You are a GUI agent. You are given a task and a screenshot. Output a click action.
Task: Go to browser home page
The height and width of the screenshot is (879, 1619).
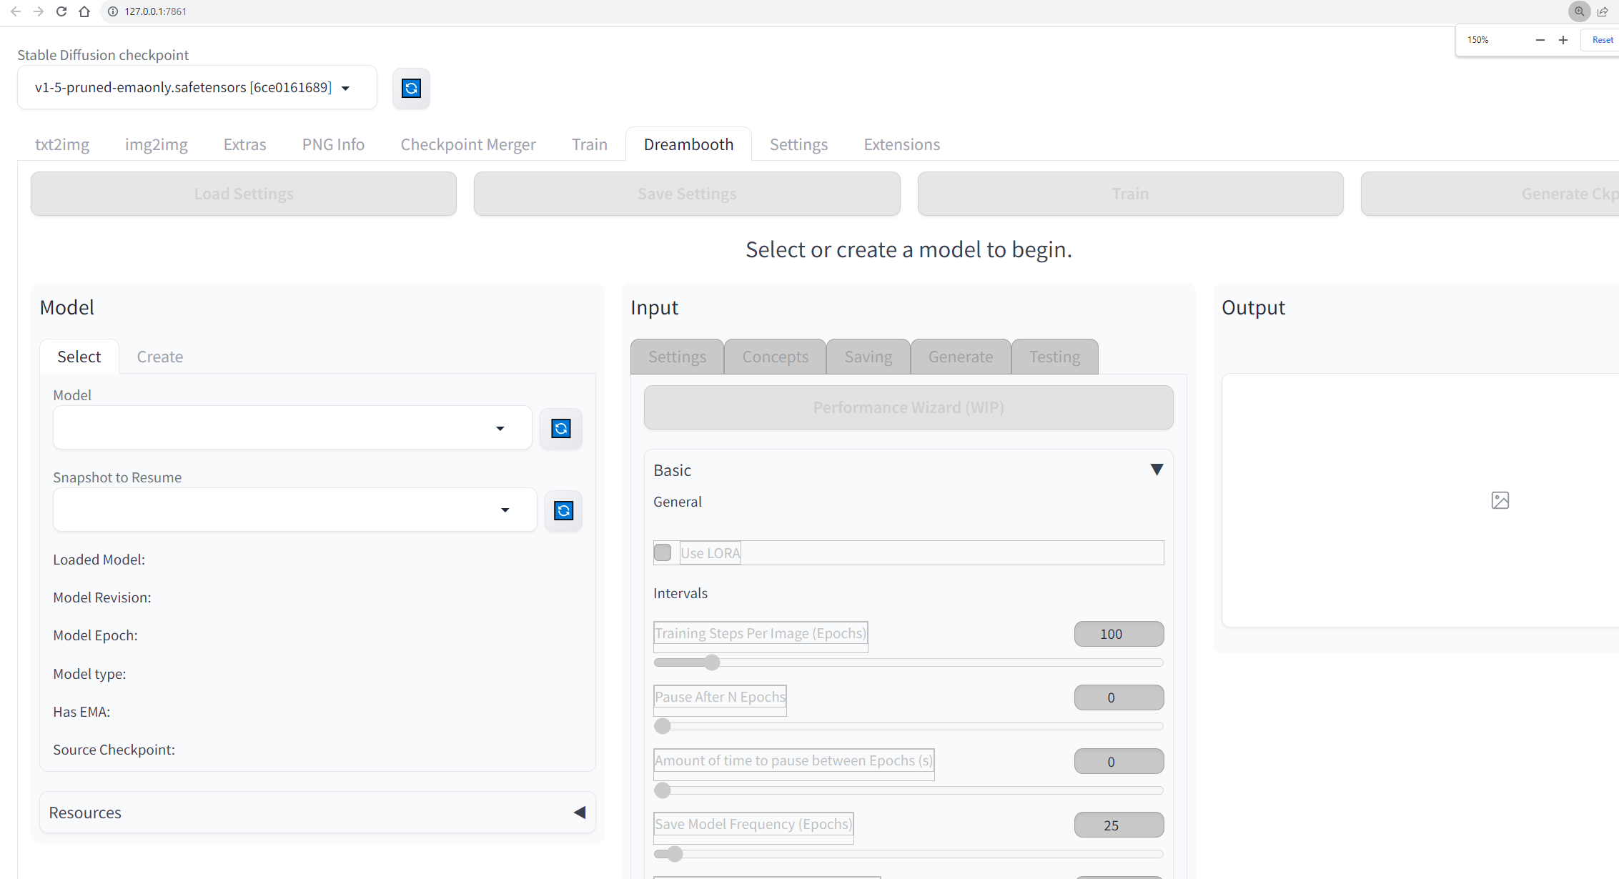84,11
